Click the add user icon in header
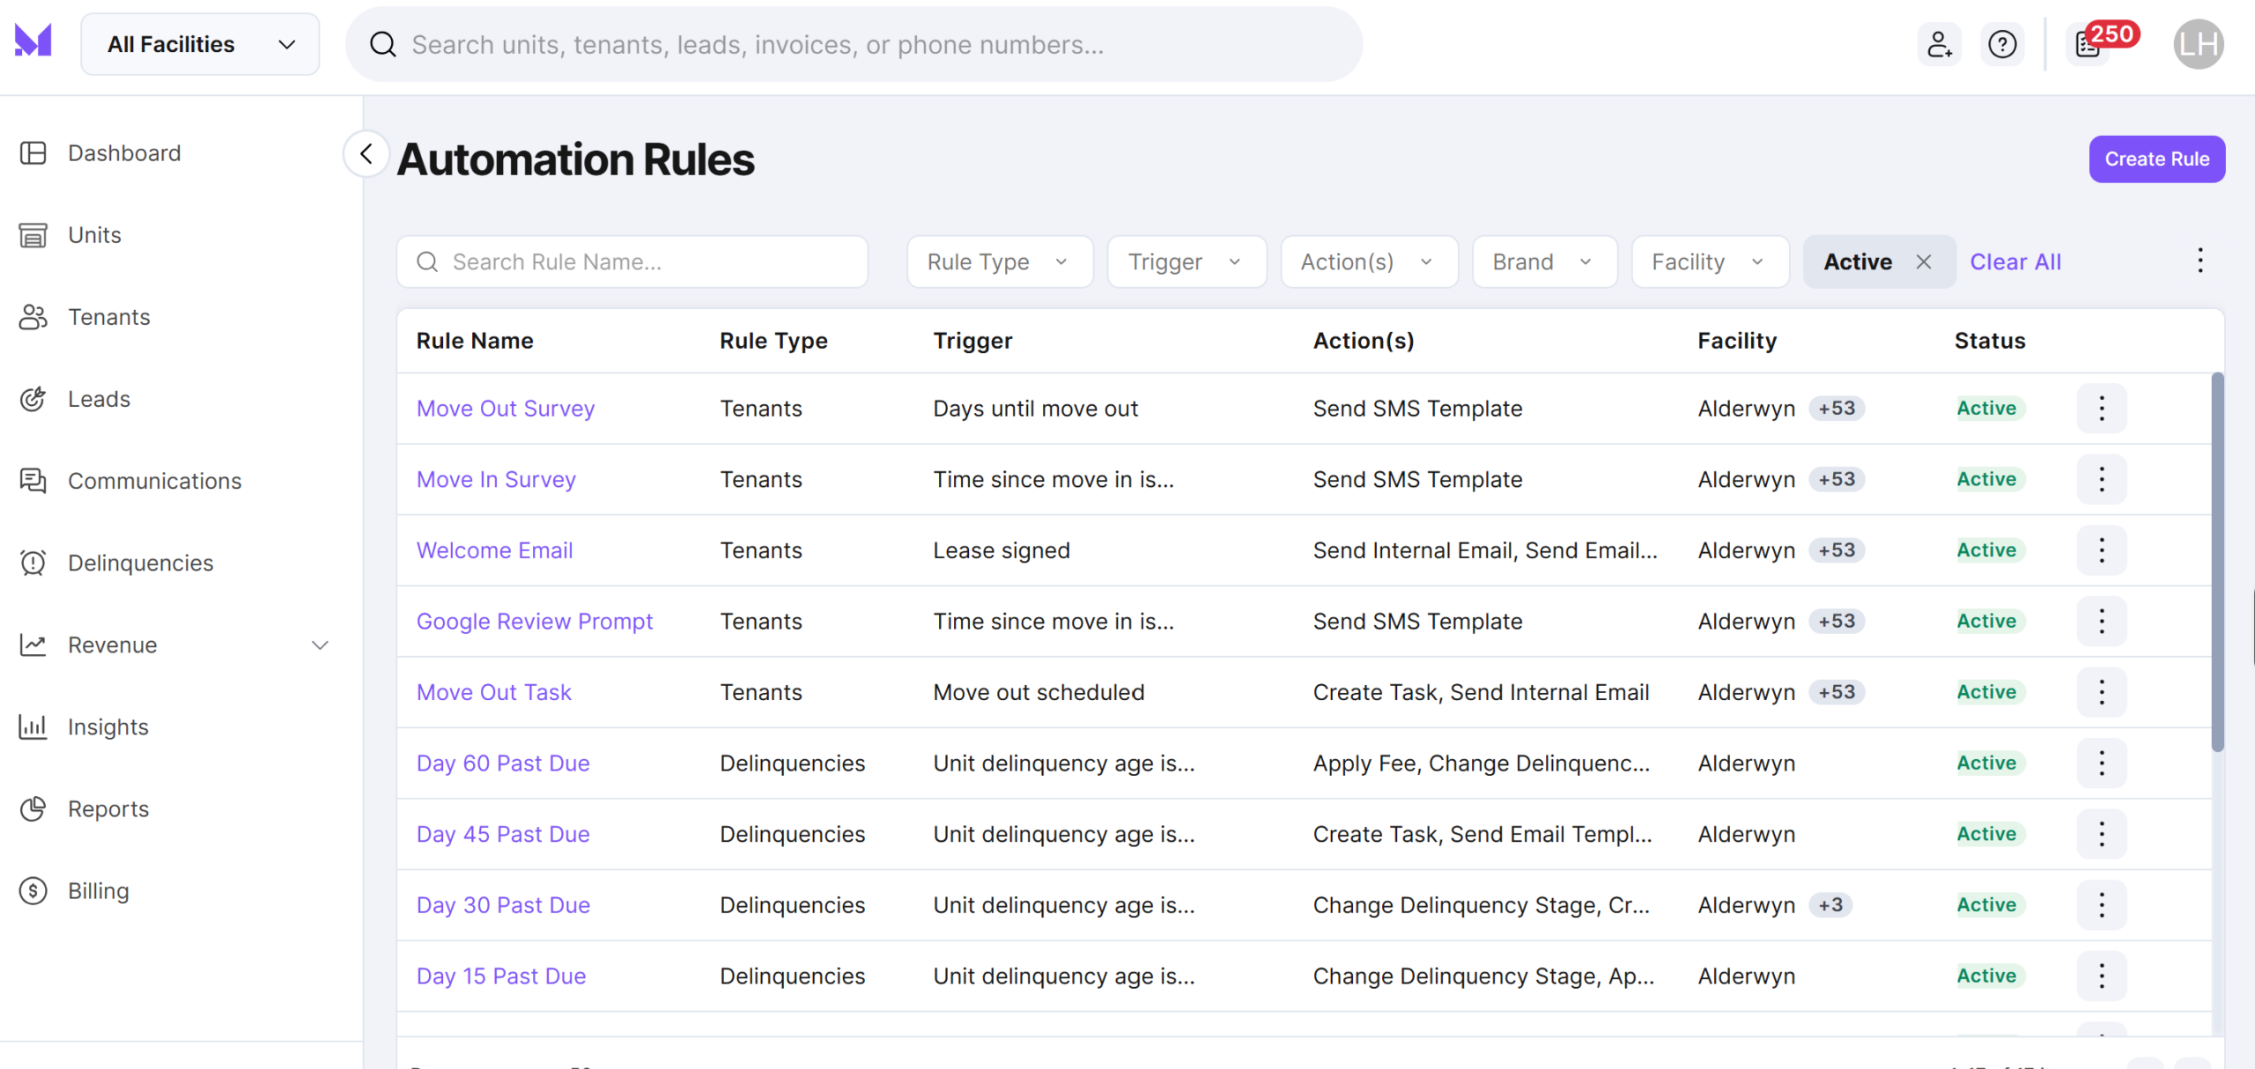Viewport: 2255px width, 1069px height. (1939, 44)
